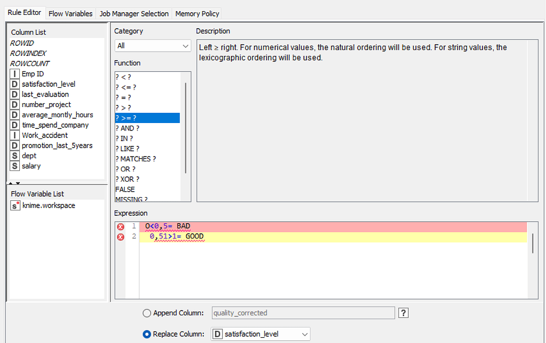Viewport: 546px width, 343px height.
Task: Click the error icon on expression line 2
Action: (x=120, y=236)
